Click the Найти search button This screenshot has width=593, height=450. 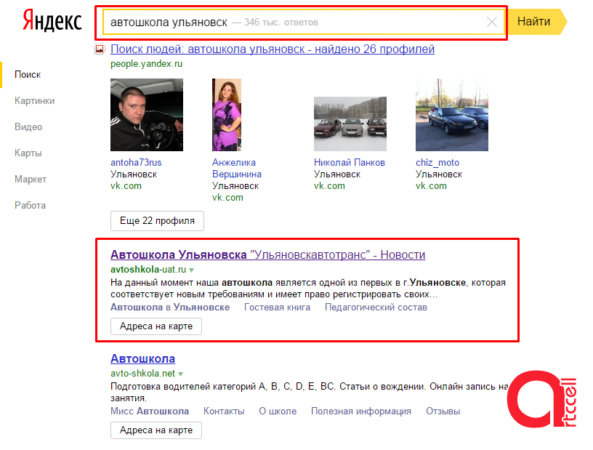pyautogui.click(x=536, y=22)
